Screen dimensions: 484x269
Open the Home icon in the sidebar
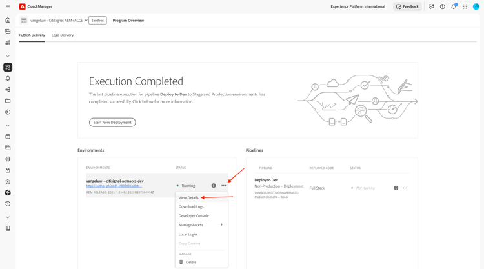[x=8, y=20]
